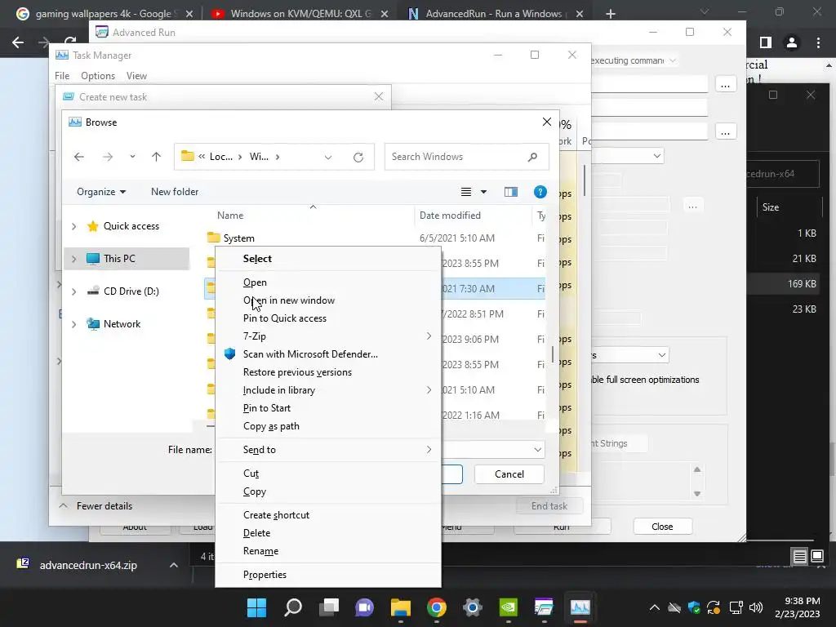The height and width of the screenshot is (627, 836).
Task: Open the Chat app on taskbar
Action: [x=365, y=607]
